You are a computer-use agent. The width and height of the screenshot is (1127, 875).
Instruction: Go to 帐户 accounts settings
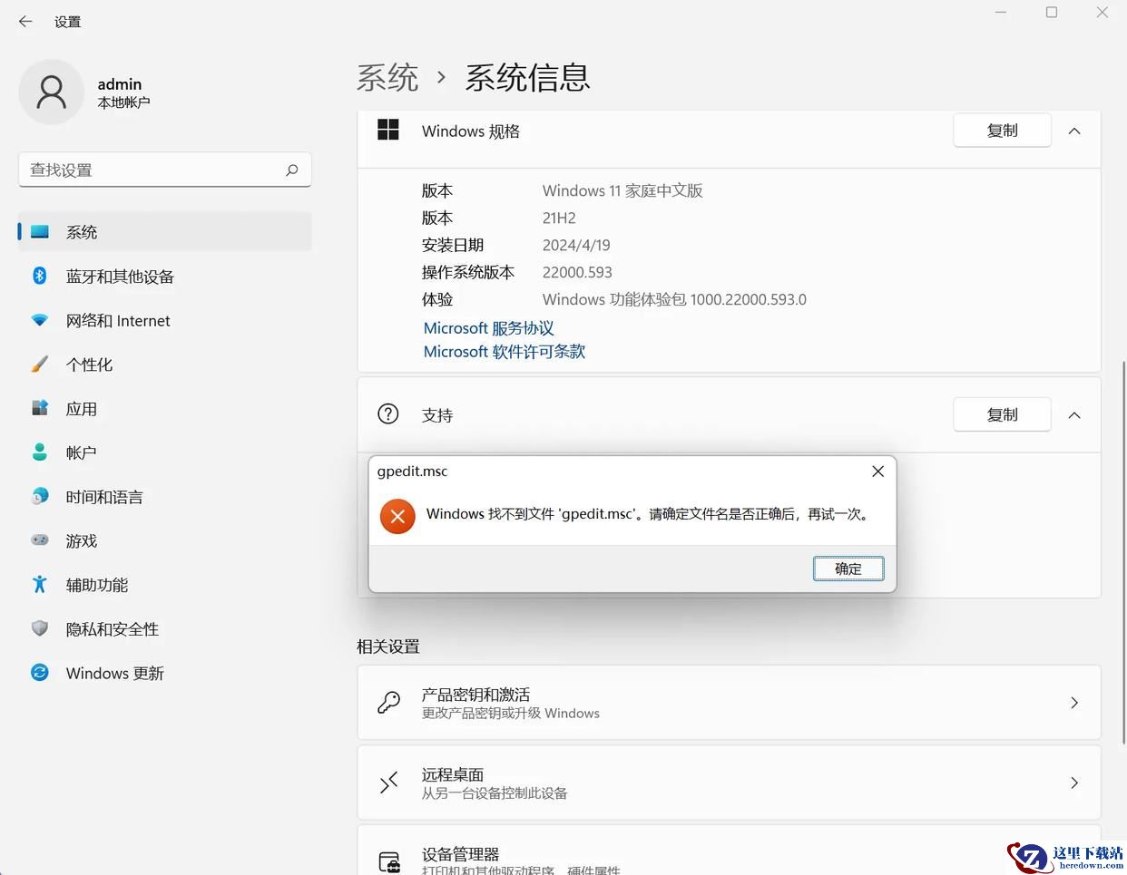(x=81, y=452)
